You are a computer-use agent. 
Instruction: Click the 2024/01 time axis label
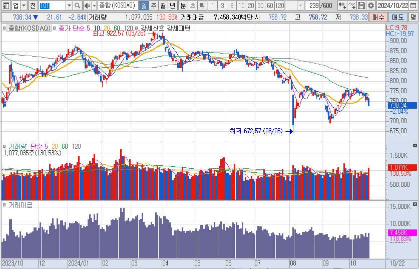click(x=79, y=263)
